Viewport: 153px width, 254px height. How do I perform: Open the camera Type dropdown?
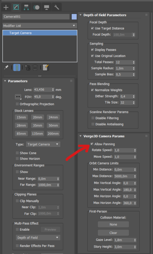click(x=43, y=144)
